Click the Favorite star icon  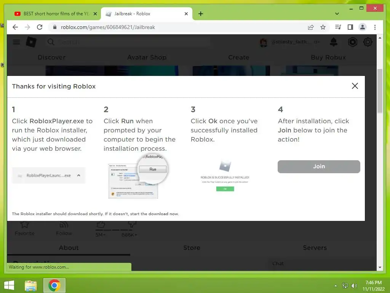[x=24, y=224]
